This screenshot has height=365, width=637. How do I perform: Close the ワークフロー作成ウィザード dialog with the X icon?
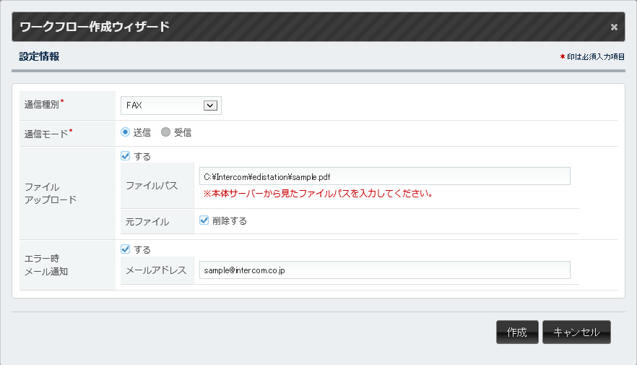pyautogui.click(x=614, y=27)
